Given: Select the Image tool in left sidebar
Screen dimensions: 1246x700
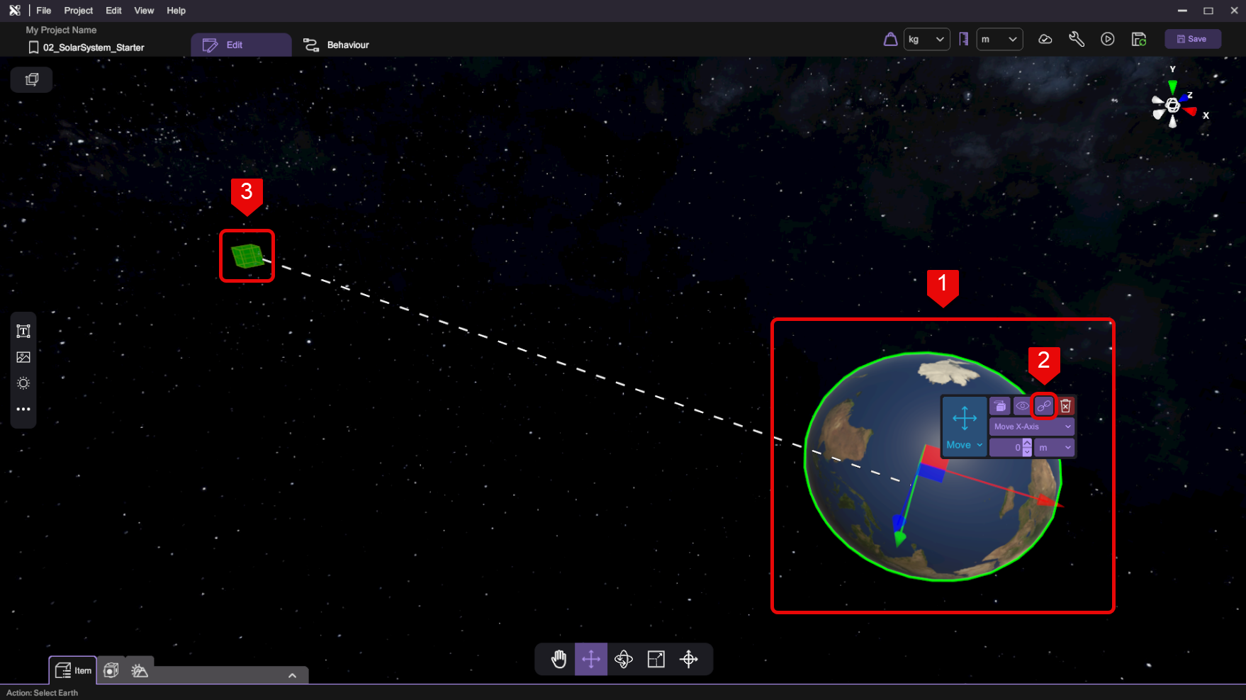Looking at the screenshot, I should coord(23,357).
